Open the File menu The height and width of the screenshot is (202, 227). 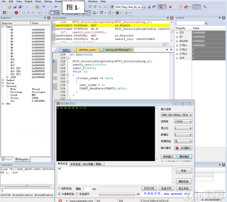(x=4, y=1)
